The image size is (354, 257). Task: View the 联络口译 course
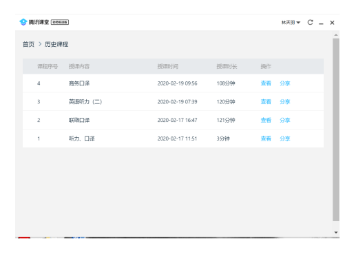[x=266, y=120]
